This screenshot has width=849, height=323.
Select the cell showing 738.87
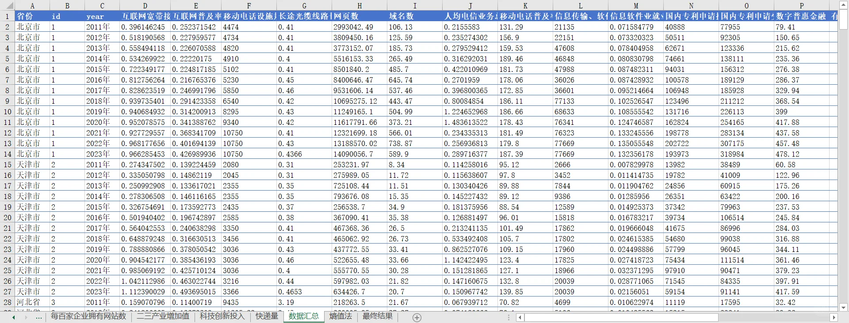tap(415, 143)
